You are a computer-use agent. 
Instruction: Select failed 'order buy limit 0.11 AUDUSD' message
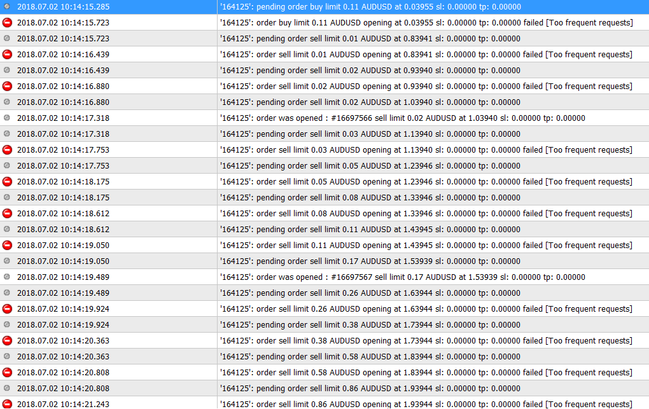point(426,23)
